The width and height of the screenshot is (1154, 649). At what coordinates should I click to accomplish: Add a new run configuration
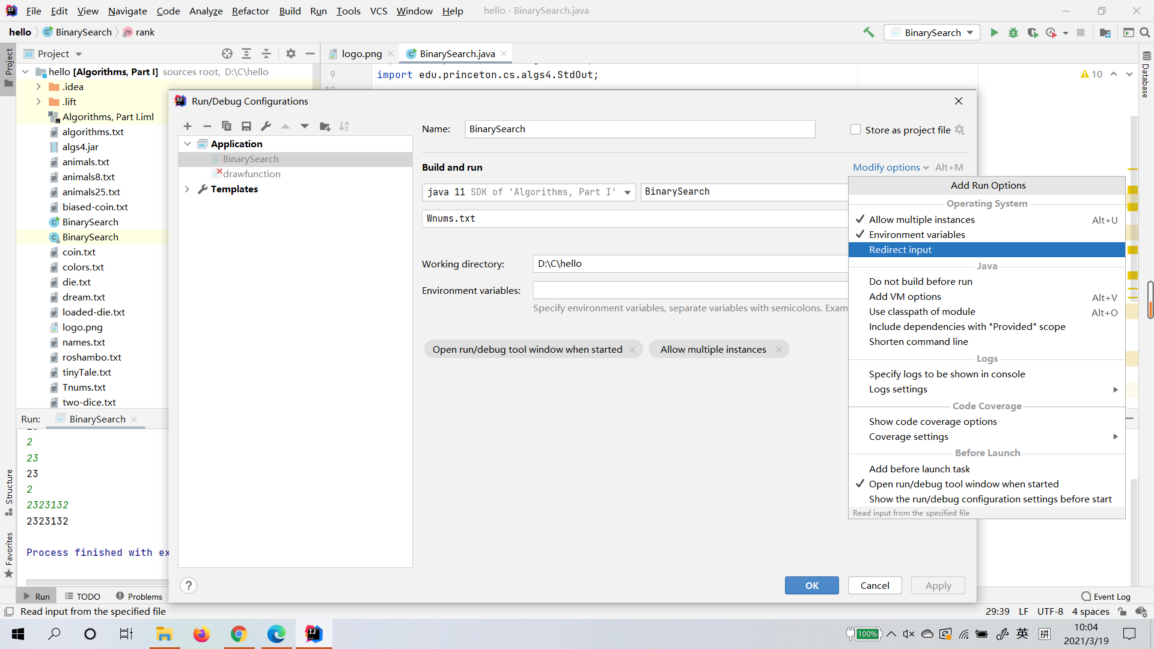[188, 126]
